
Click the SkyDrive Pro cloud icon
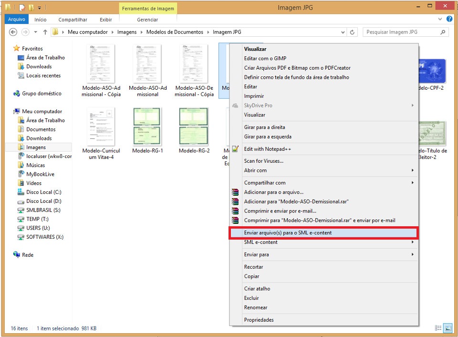235,105
